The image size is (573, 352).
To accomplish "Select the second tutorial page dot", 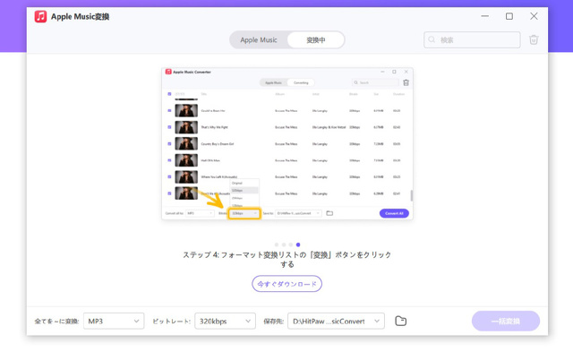I will (x=284, y=245).
